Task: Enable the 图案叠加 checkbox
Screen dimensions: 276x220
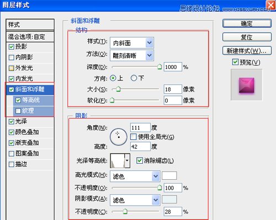Action: click(12, 153)
